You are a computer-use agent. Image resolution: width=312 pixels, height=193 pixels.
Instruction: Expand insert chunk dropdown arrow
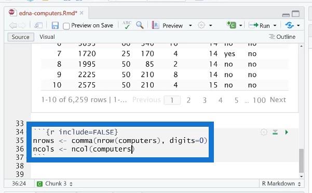pos(240,25)
